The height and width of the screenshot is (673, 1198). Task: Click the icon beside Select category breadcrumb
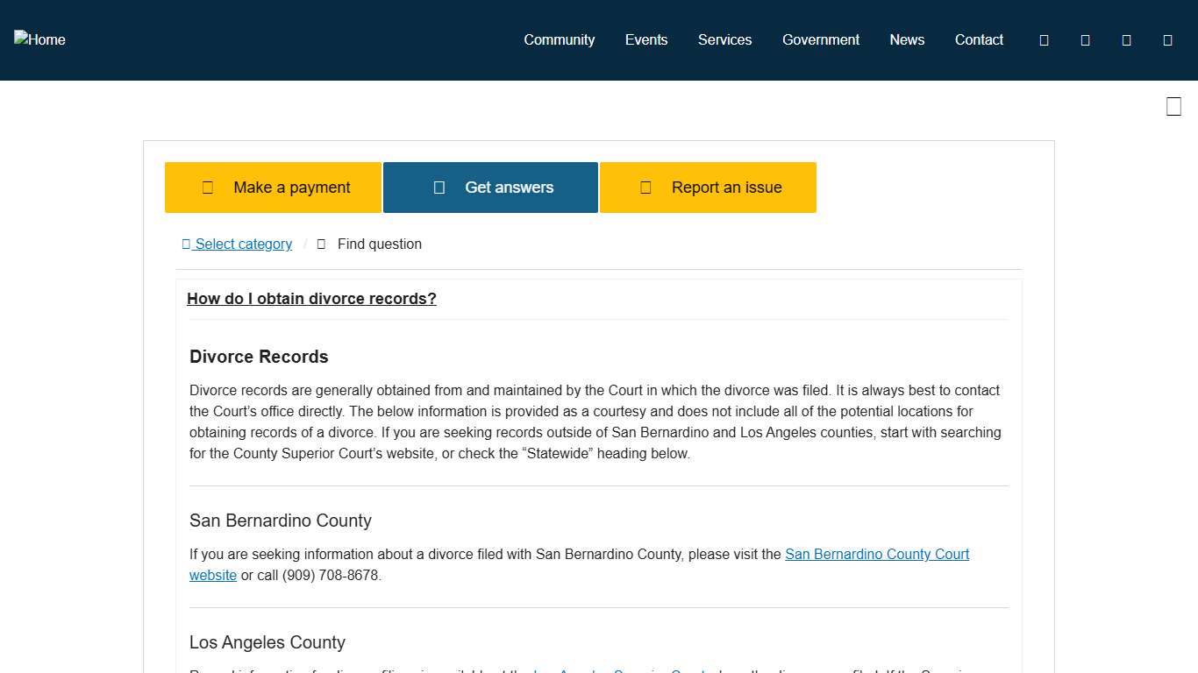point(185,244)
